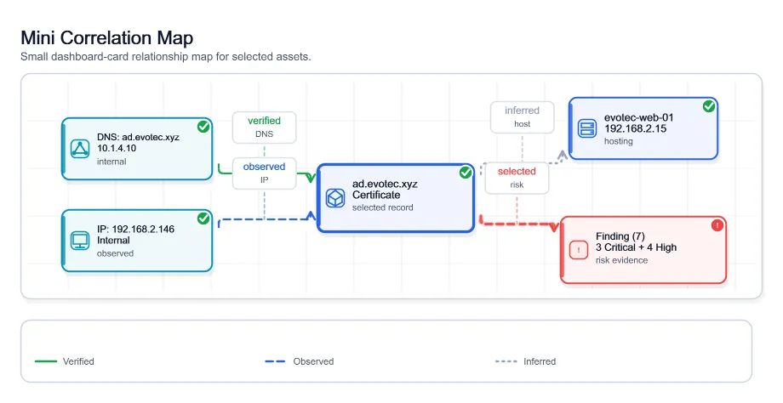Image resolution: width=783 pixels, height=403 pixels.
Task: Click the red dashed risk connector arrow
Action: click(x=519, y=224)
